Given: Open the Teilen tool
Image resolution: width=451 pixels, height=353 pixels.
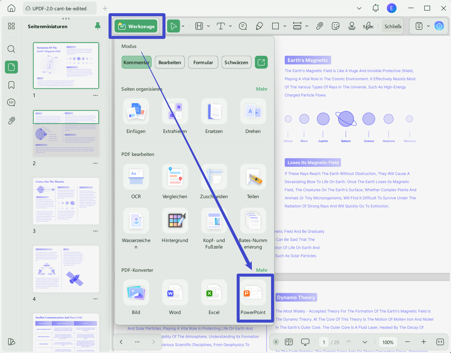Looking at the screenshot, I should pyautogui.click(x=253, y=182).
